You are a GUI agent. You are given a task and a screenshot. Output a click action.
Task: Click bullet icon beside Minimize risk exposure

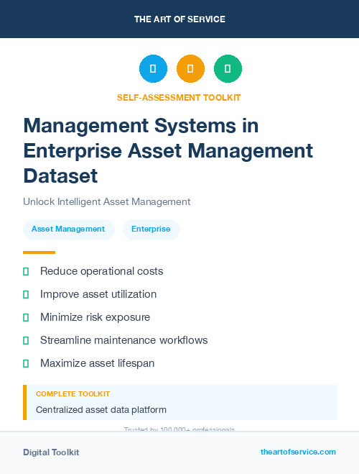click(26, 317)
